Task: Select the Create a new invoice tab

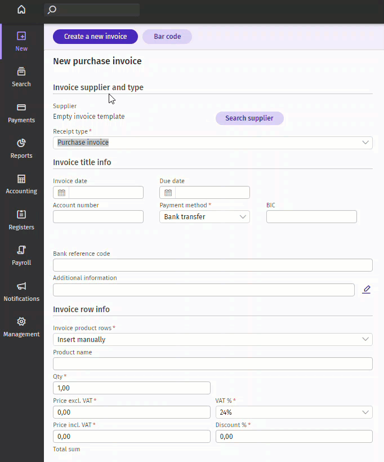Action: (x=95, y=37)
